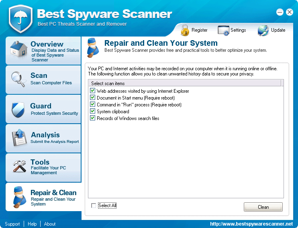This screenshot has height=228, width=298.
Task: Open Tools Facilitate Your PC Management
Action: (43, 167)
